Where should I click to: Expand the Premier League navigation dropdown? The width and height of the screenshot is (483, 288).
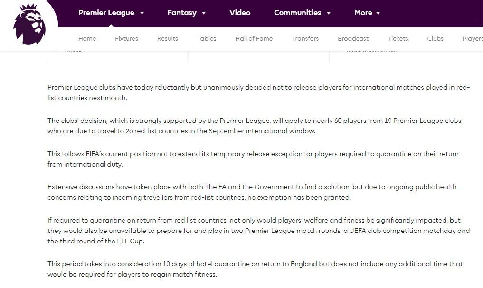tap(142, 13)
